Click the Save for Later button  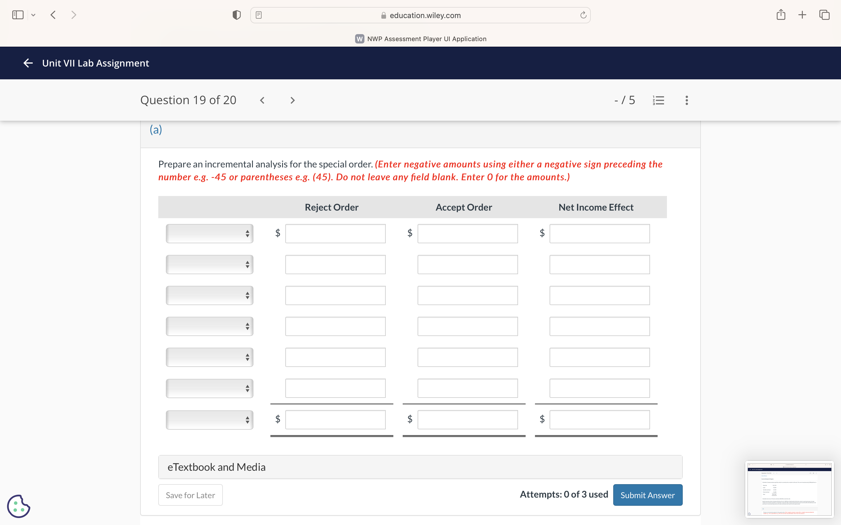pos(190,495)
